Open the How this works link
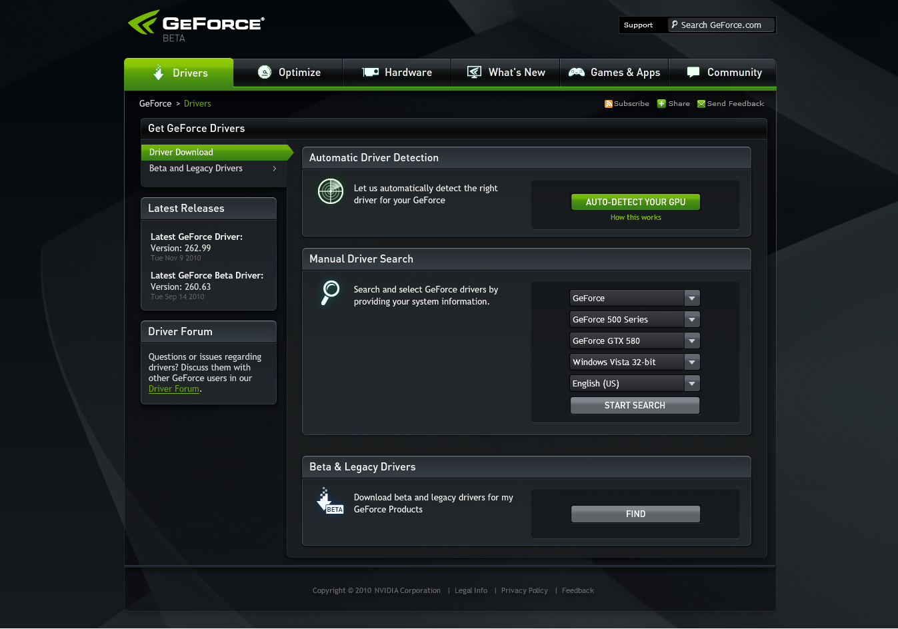Screen dimensions: 898x629 click(x=636, y=218)
